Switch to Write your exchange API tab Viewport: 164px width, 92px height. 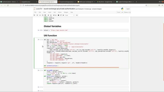(86, 2)
